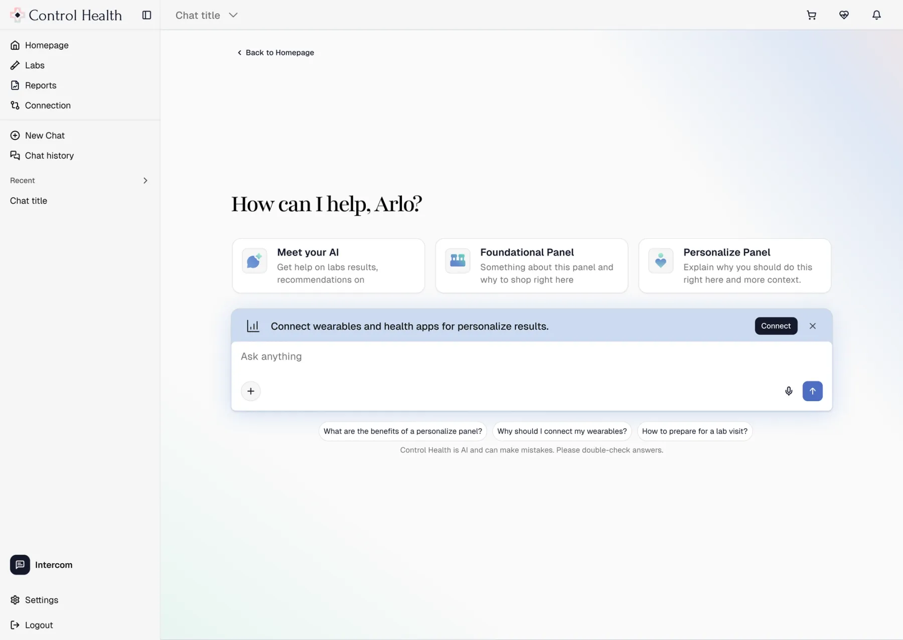Send message with the blue arrow button
Viewport: 903px width, 640px height.
pos(812,391)
